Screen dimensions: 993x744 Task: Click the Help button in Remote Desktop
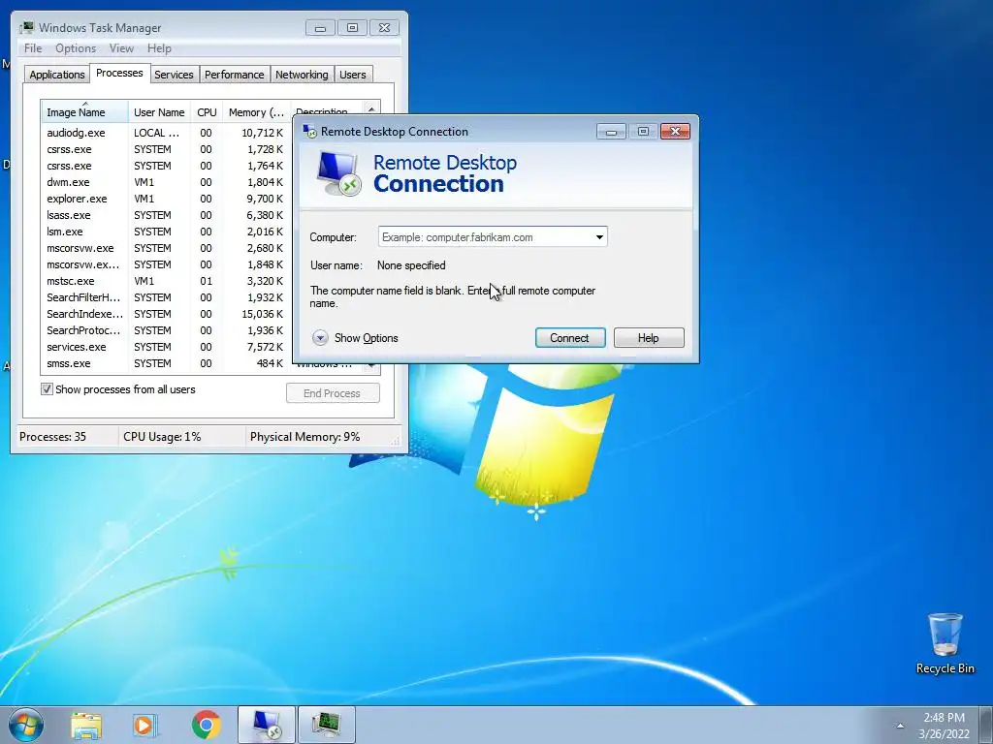[x=649, y=338]
